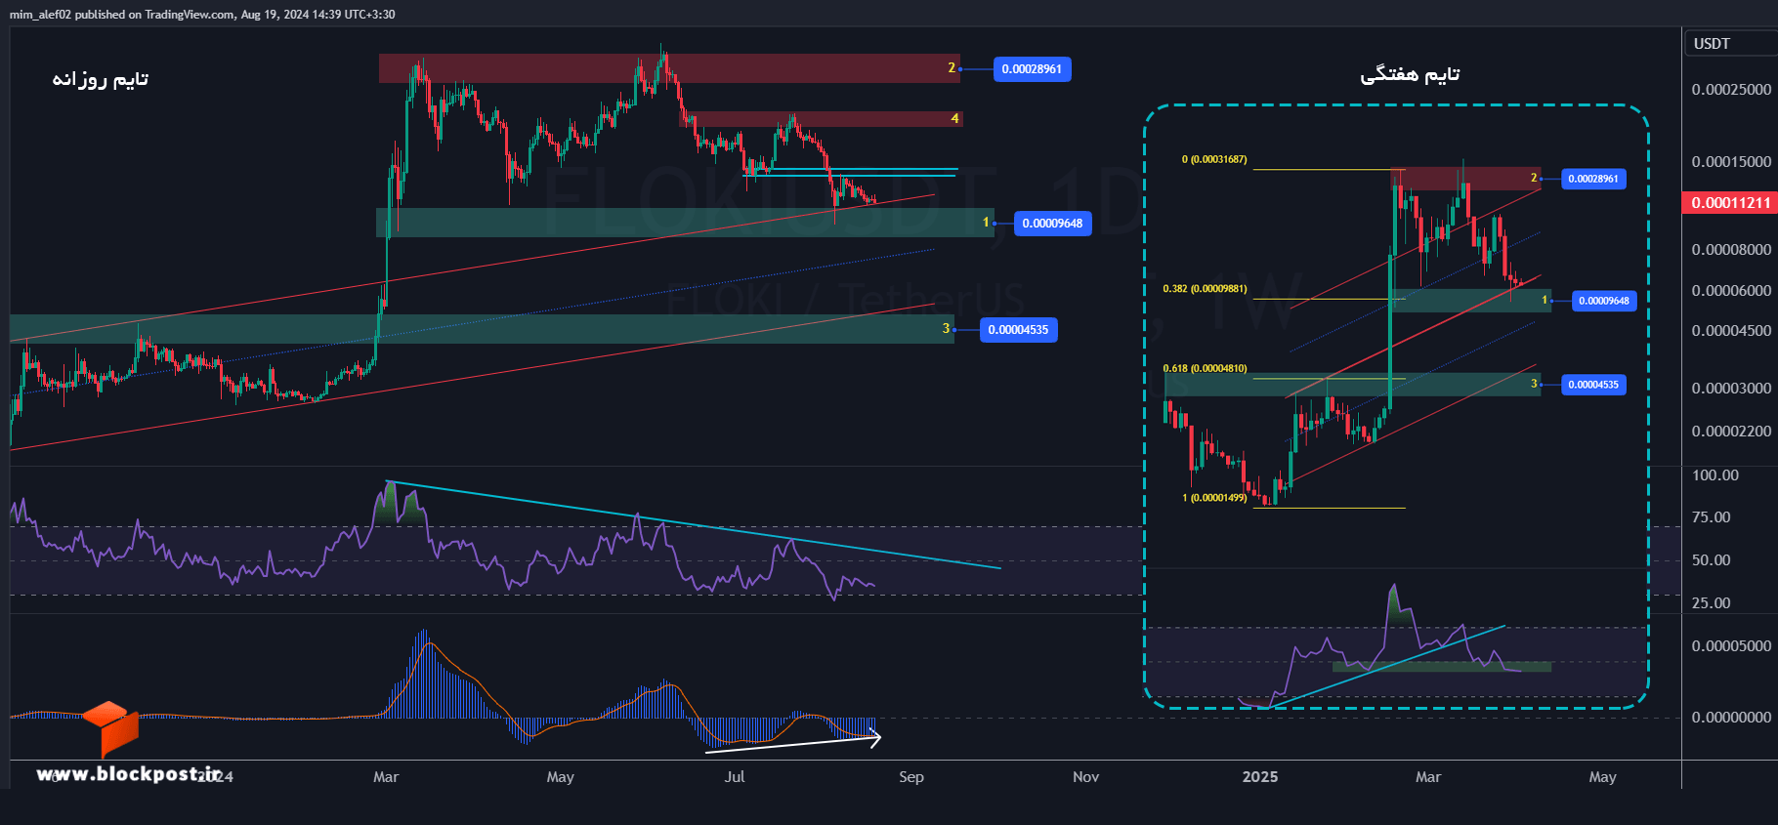Screen dimensions: 1778x825
Task: Click the 0.00028961 price label on daily chart
Action: [1032, 69]
